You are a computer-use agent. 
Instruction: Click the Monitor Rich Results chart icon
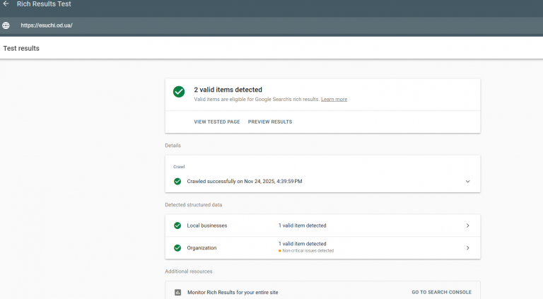[x=177, y=292]
